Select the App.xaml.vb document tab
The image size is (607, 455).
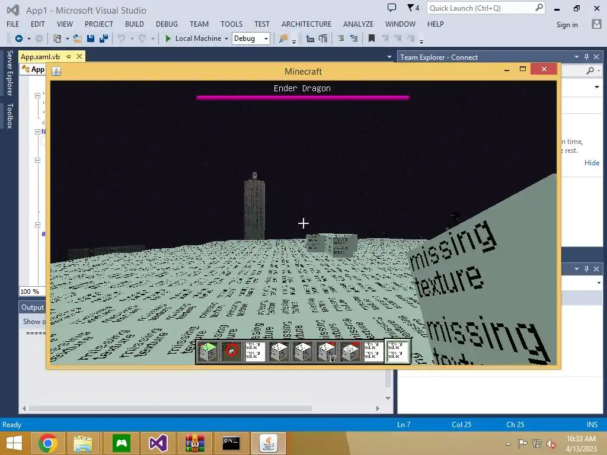pos(40,56)
